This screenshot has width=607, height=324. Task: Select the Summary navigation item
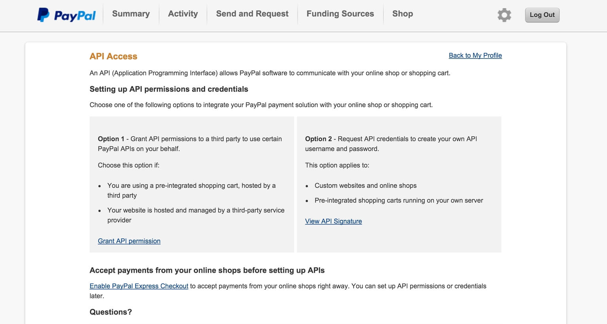click(131, 13)
